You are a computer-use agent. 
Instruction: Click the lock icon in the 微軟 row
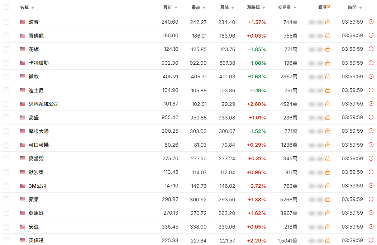(328, 77)
